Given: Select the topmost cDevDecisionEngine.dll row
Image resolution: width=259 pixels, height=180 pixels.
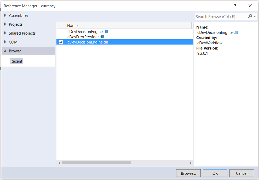Looking at the screenshot, I should point(88,31).
